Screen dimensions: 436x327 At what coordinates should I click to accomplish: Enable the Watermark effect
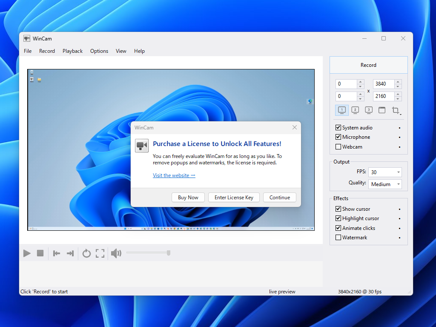point(338,238)
